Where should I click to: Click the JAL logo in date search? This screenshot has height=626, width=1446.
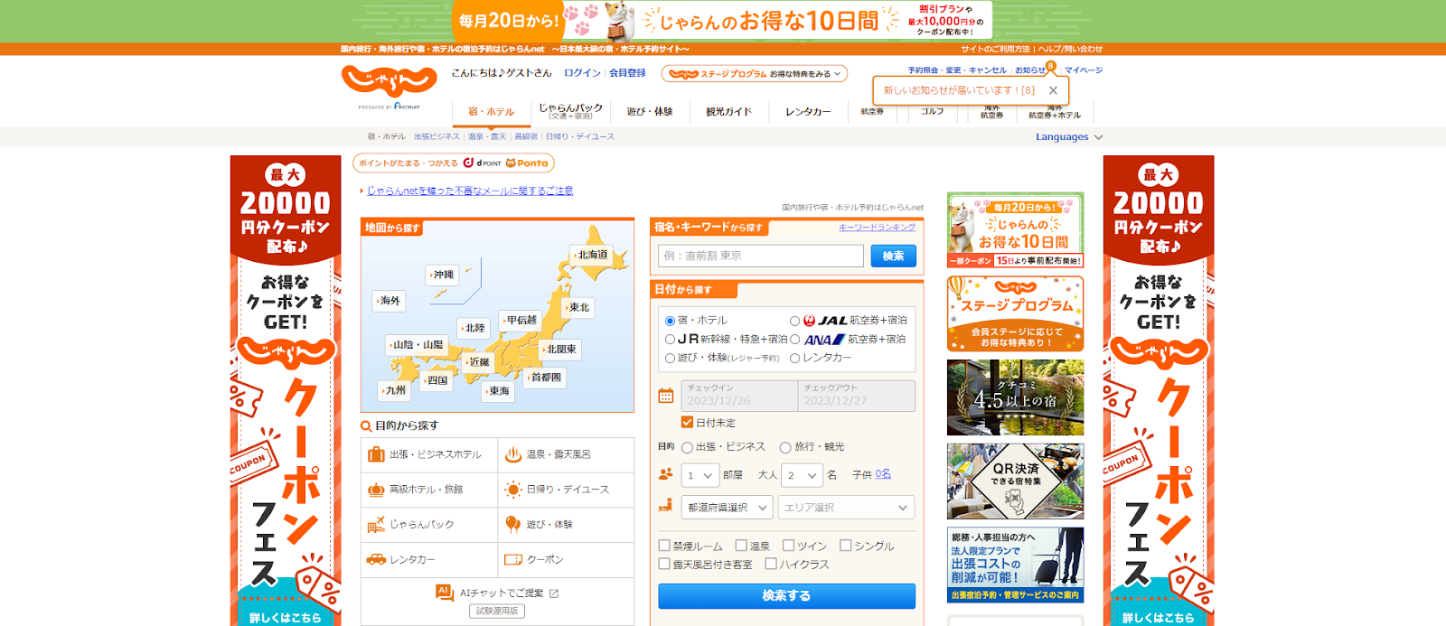point(825,321)
